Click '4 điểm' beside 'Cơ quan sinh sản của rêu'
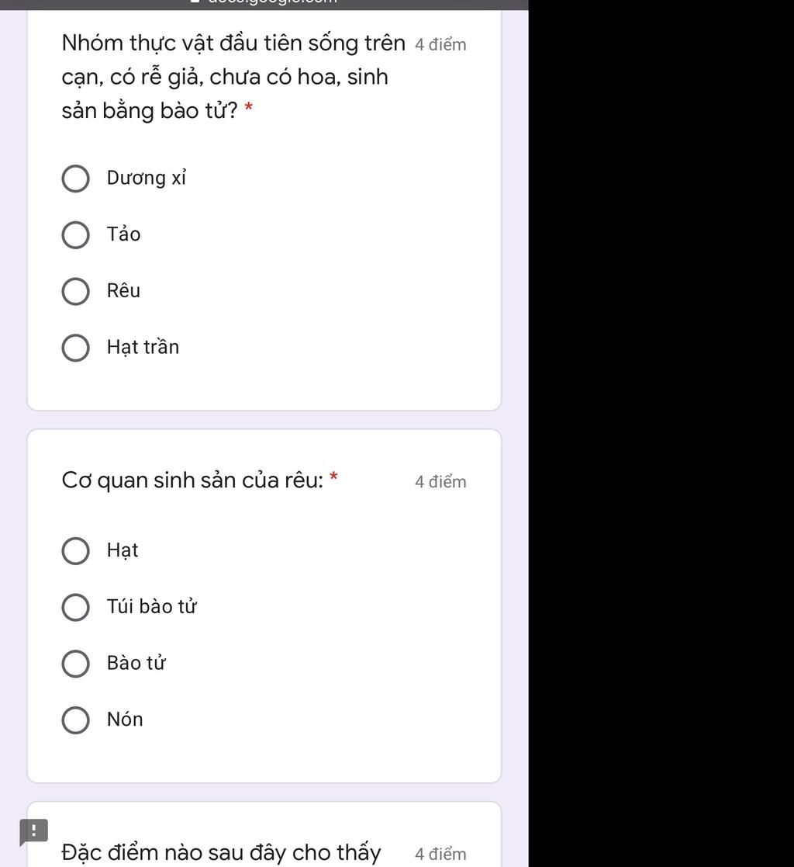 [x=440, y=482]
